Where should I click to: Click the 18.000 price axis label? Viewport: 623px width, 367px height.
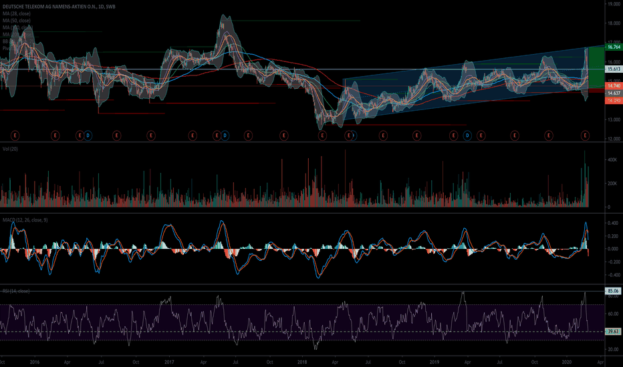pos(614,23)
